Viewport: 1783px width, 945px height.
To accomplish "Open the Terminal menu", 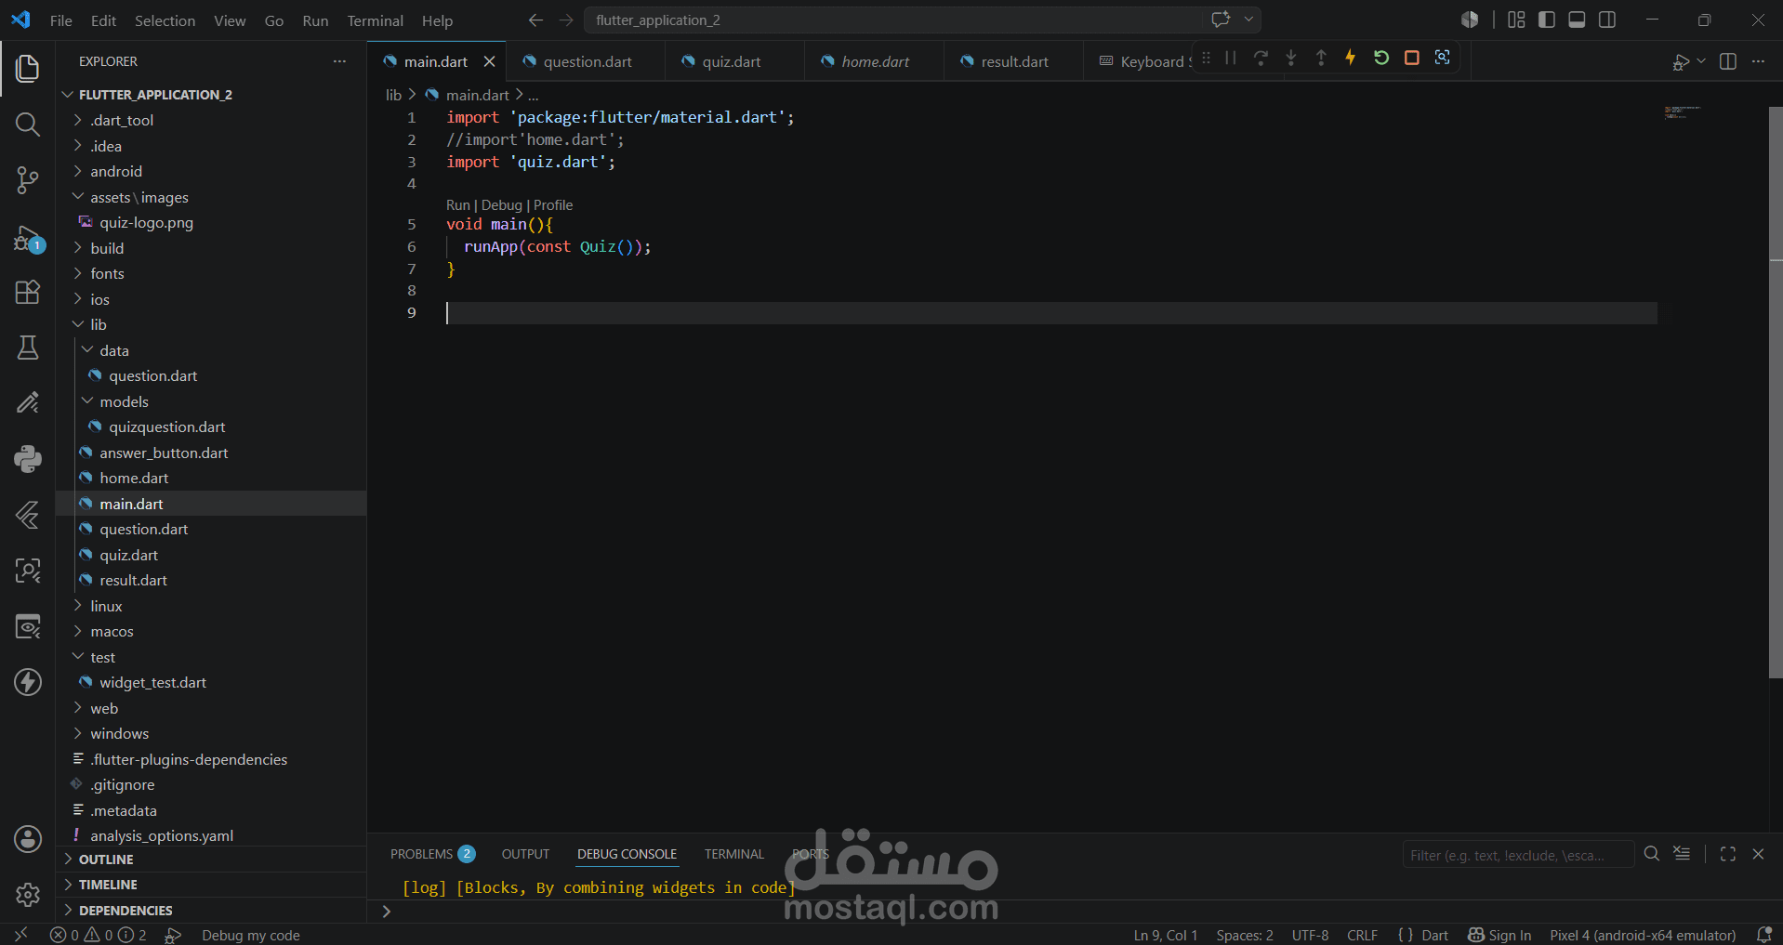I will click(x=375, y=20).
